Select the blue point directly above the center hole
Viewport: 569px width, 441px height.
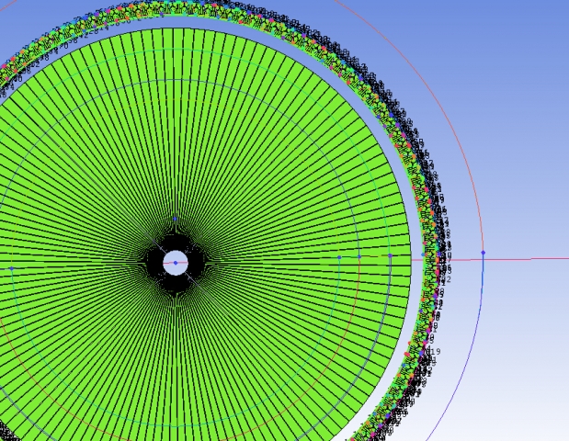175,219
